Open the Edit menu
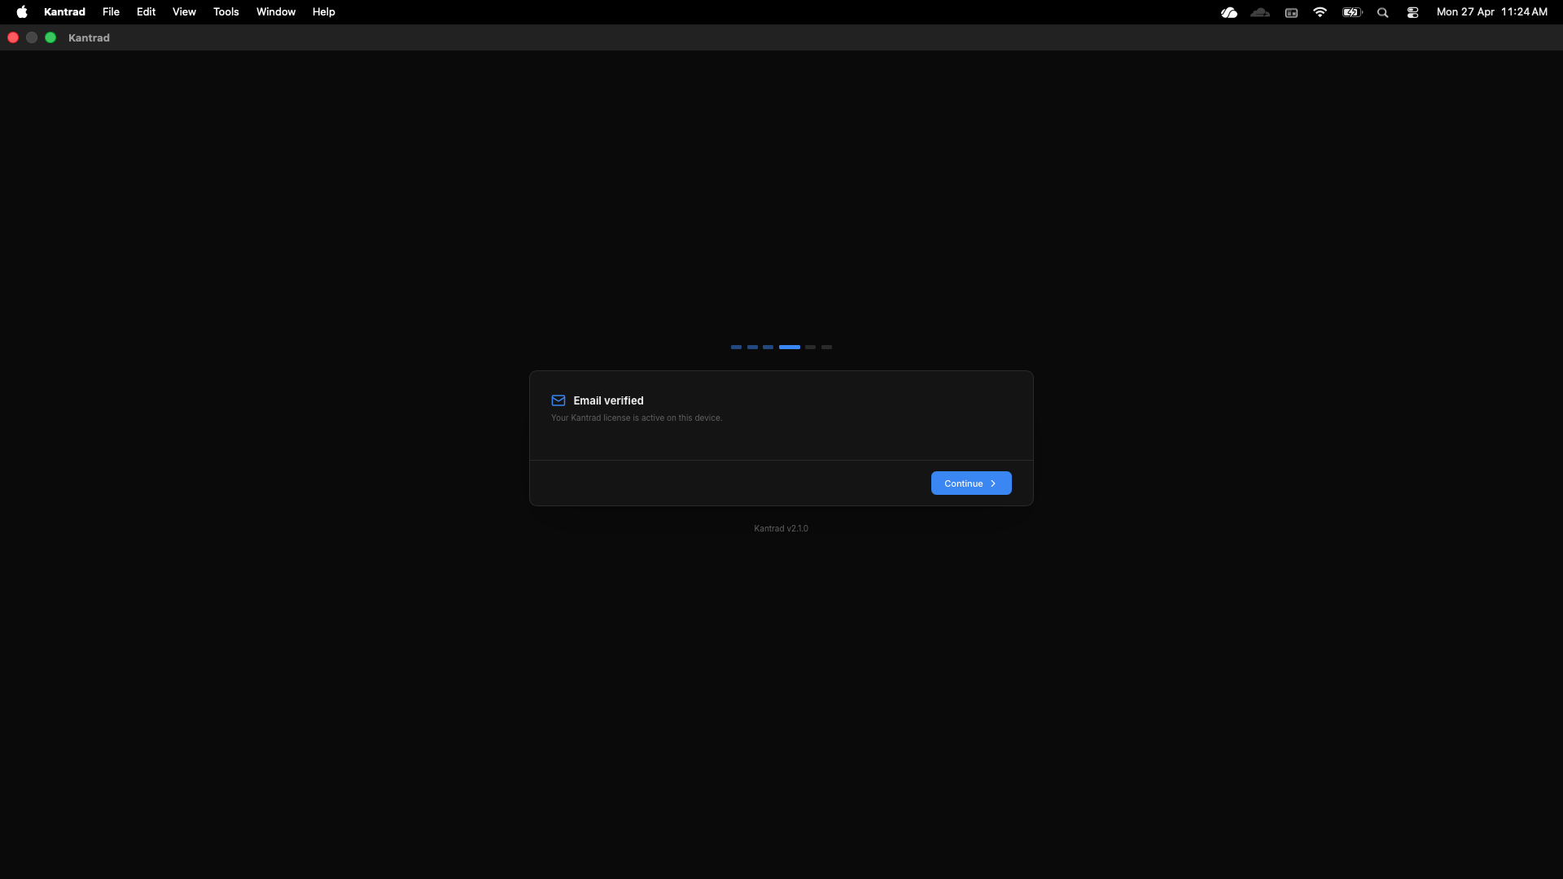 tap(147, 12)
